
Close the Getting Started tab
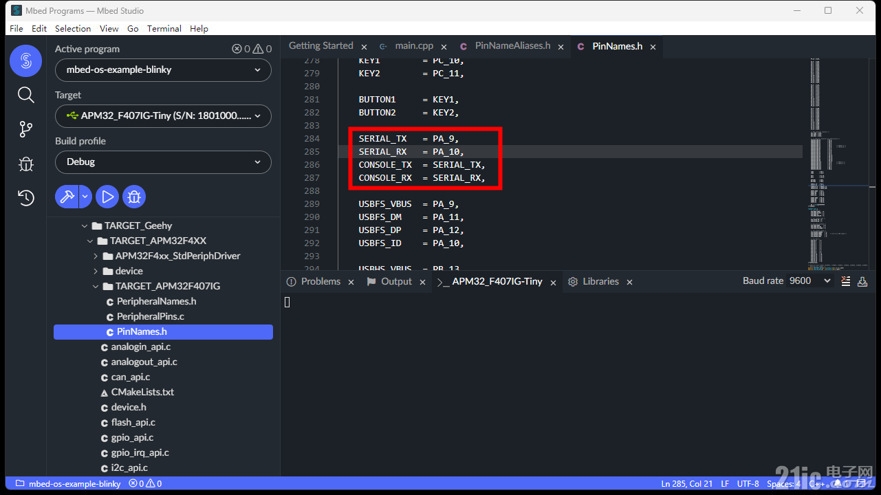364,47
